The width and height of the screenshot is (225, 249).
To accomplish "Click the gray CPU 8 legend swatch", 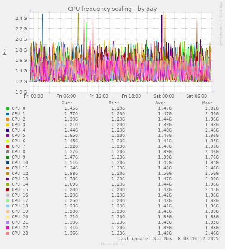I will (x=8, y=152).
